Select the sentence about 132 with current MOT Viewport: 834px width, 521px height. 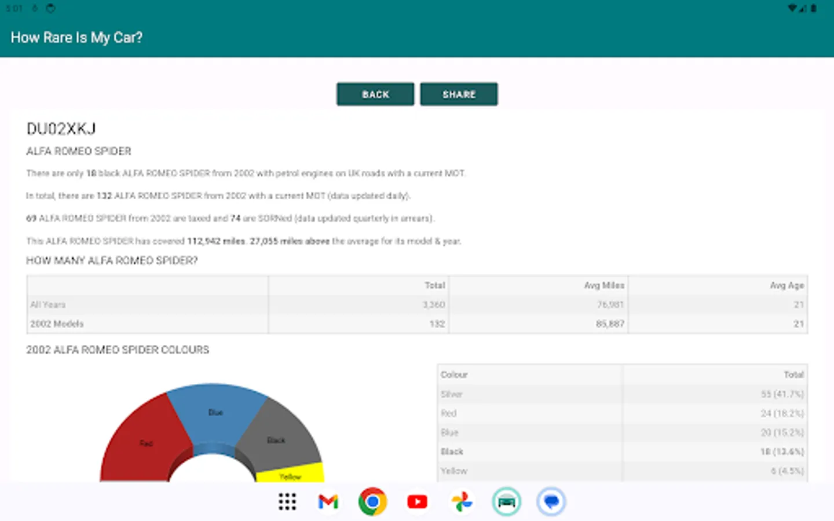[x=218, y=196]
